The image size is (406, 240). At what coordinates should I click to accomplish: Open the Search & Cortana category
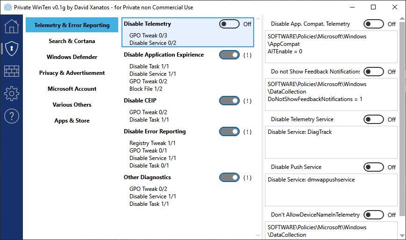(x=72, y=41)
